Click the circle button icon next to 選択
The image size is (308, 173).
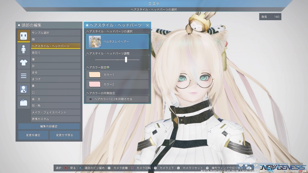66,168
